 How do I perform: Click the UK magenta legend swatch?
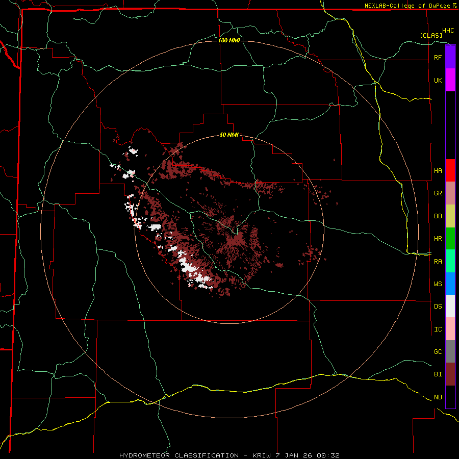coord(450,80)
